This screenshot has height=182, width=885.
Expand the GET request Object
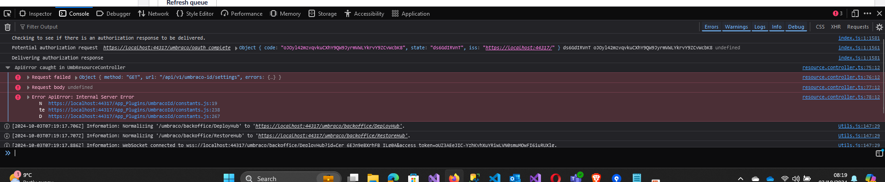[x=76, y=77]
